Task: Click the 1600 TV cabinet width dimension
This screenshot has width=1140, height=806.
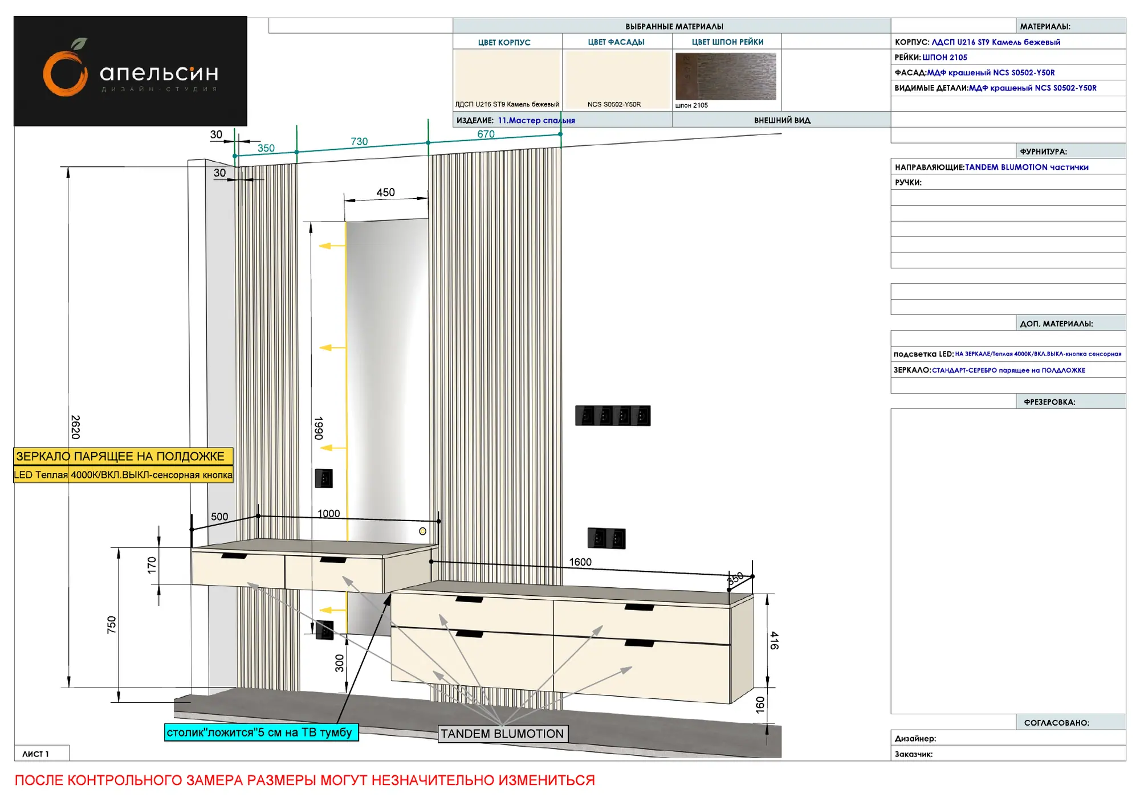Action: click(x=580, y=562)
